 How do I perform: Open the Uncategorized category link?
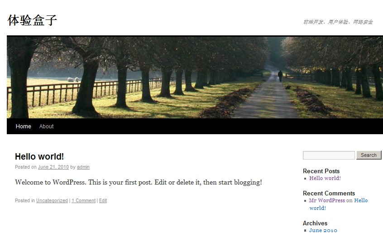(52, 200)
